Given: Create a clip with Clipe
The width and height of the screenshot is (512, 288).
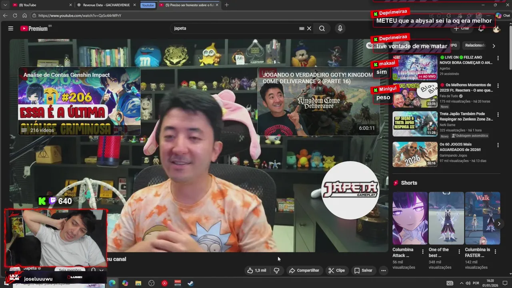Looking at the screenshot, I should [336, 270].
